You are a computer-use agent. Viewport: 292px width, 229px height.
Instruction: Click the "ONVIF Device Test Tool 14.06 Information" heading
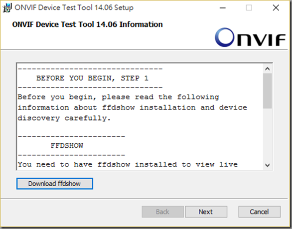[x=87, y=24]
